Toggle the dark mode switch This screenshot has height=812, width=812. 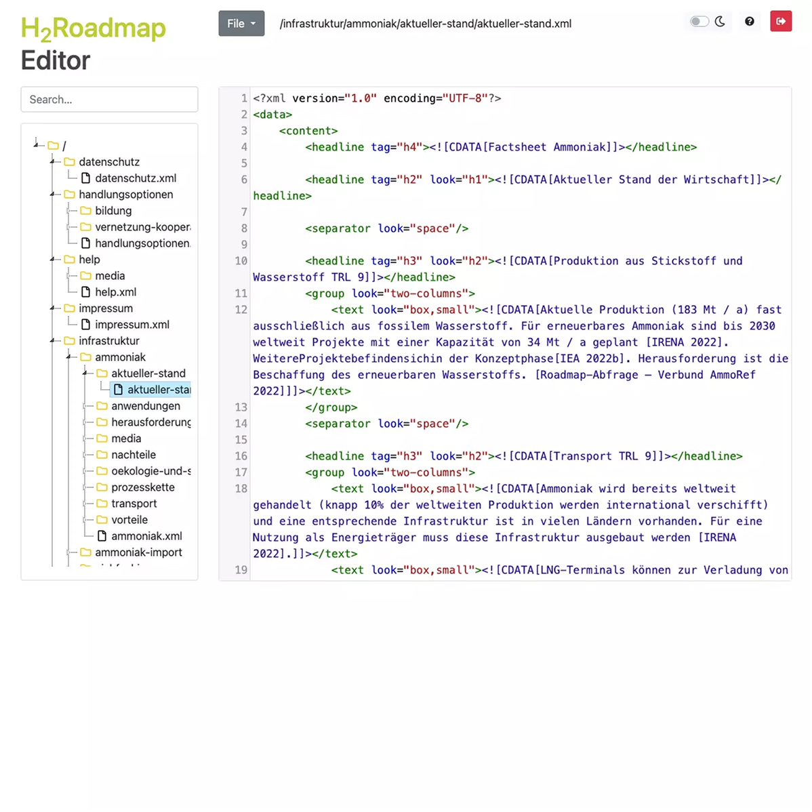699,21
